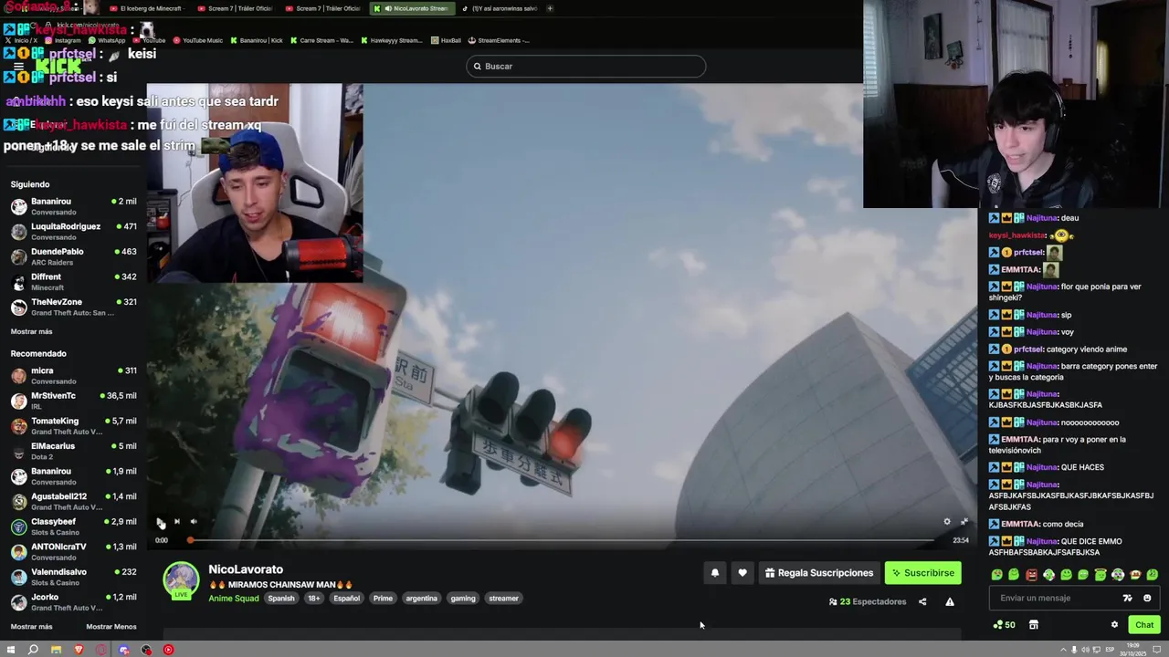Open Bananirou in the Siguiendo list
The width and height of the screenshot is (1169, 657).
click(73, 206)
